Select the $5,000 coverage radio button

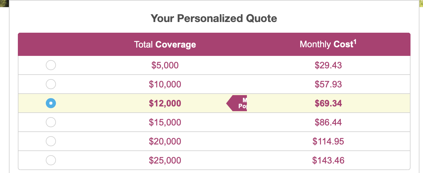(x=51, y=65)
